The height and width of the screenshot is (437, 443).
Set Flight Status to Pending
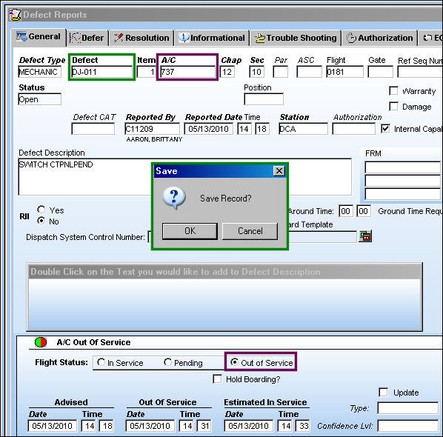(167, 362)
